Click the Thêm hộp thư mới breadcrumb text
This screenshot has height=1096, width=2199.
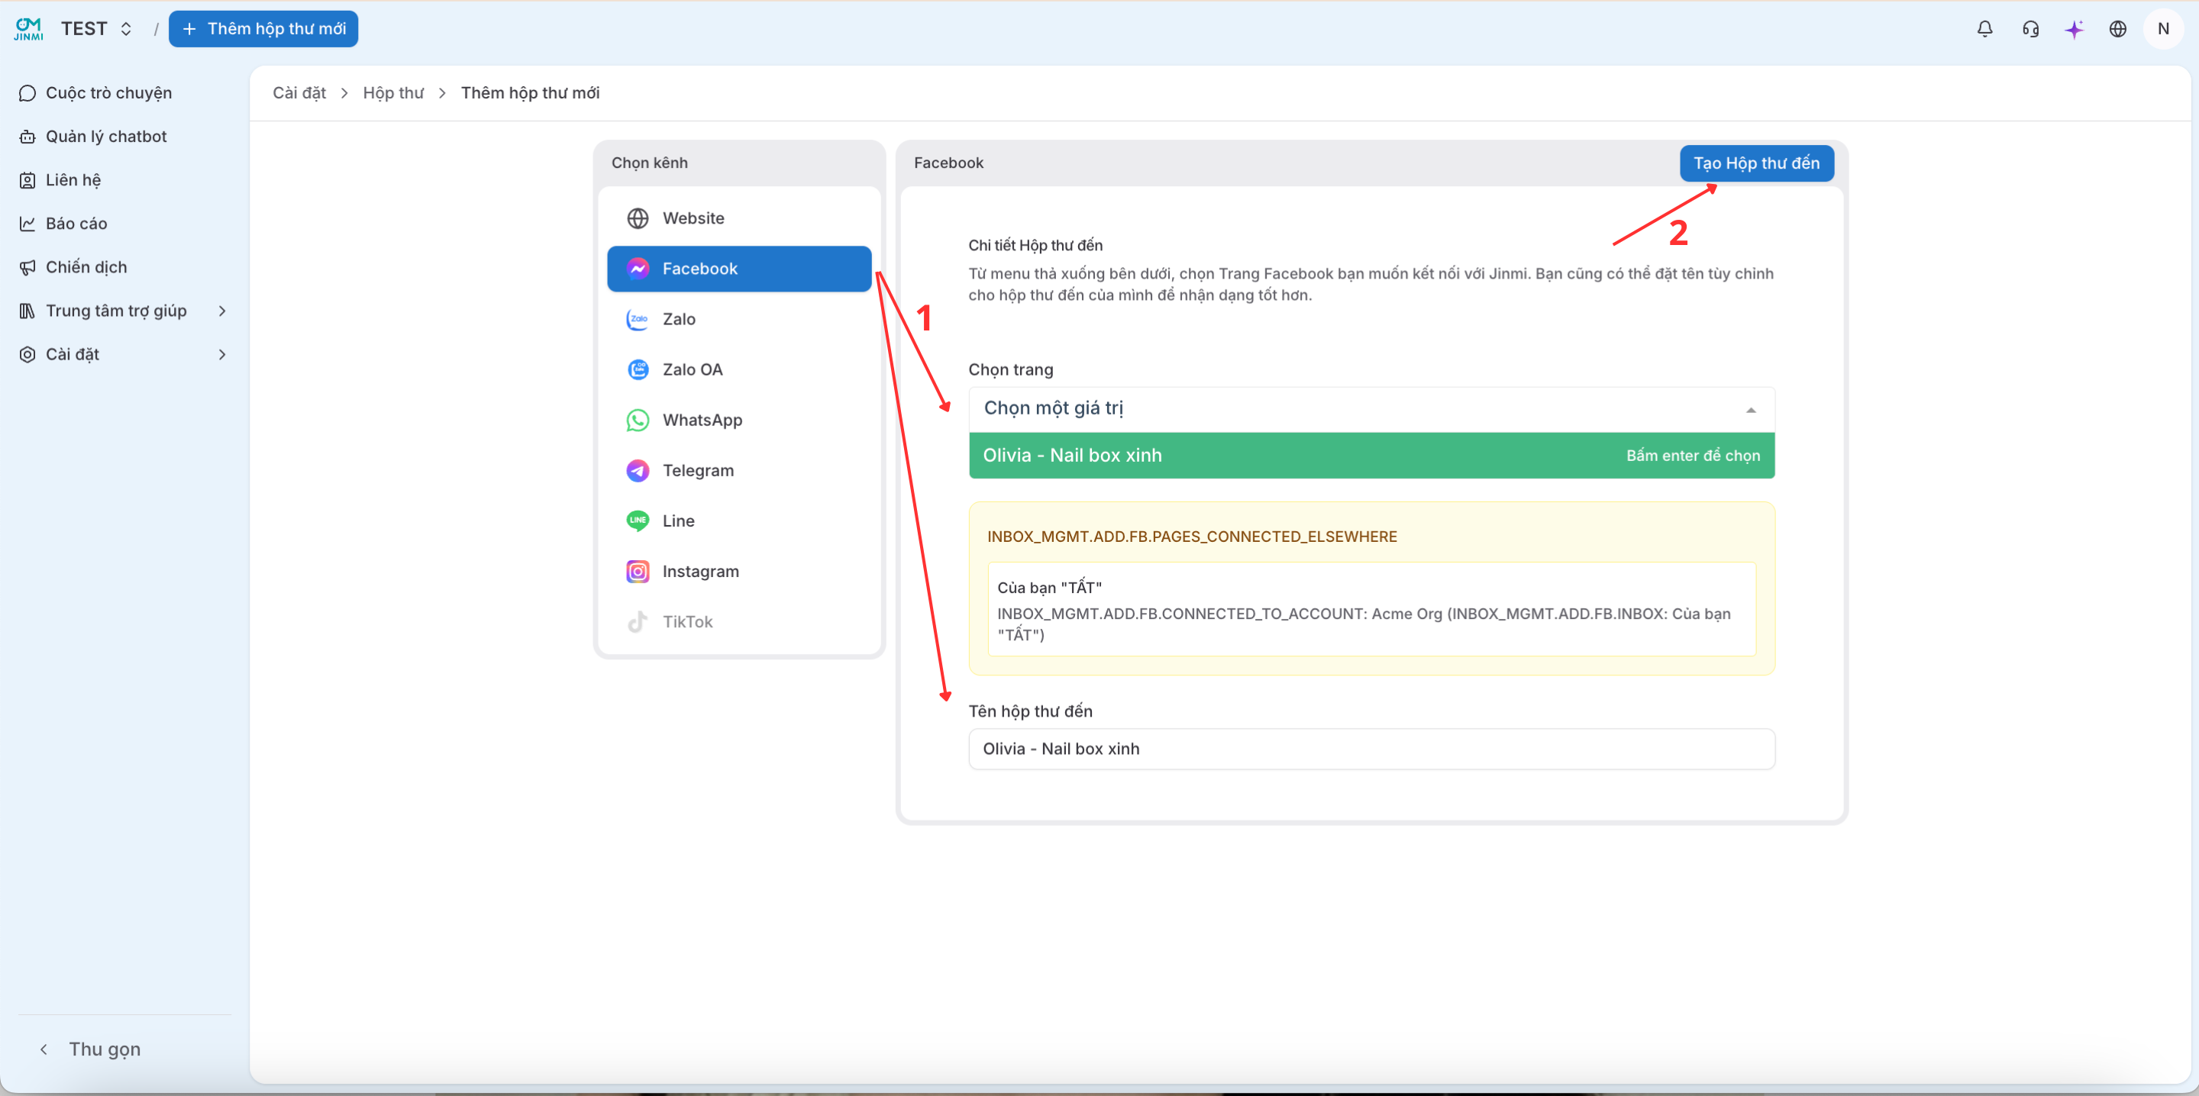tap(529, 93)
